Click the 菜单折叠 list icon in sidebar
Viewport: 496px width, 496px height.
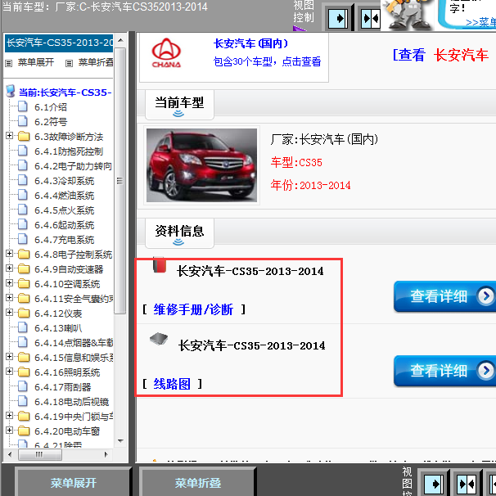click(x=69, y=63)
